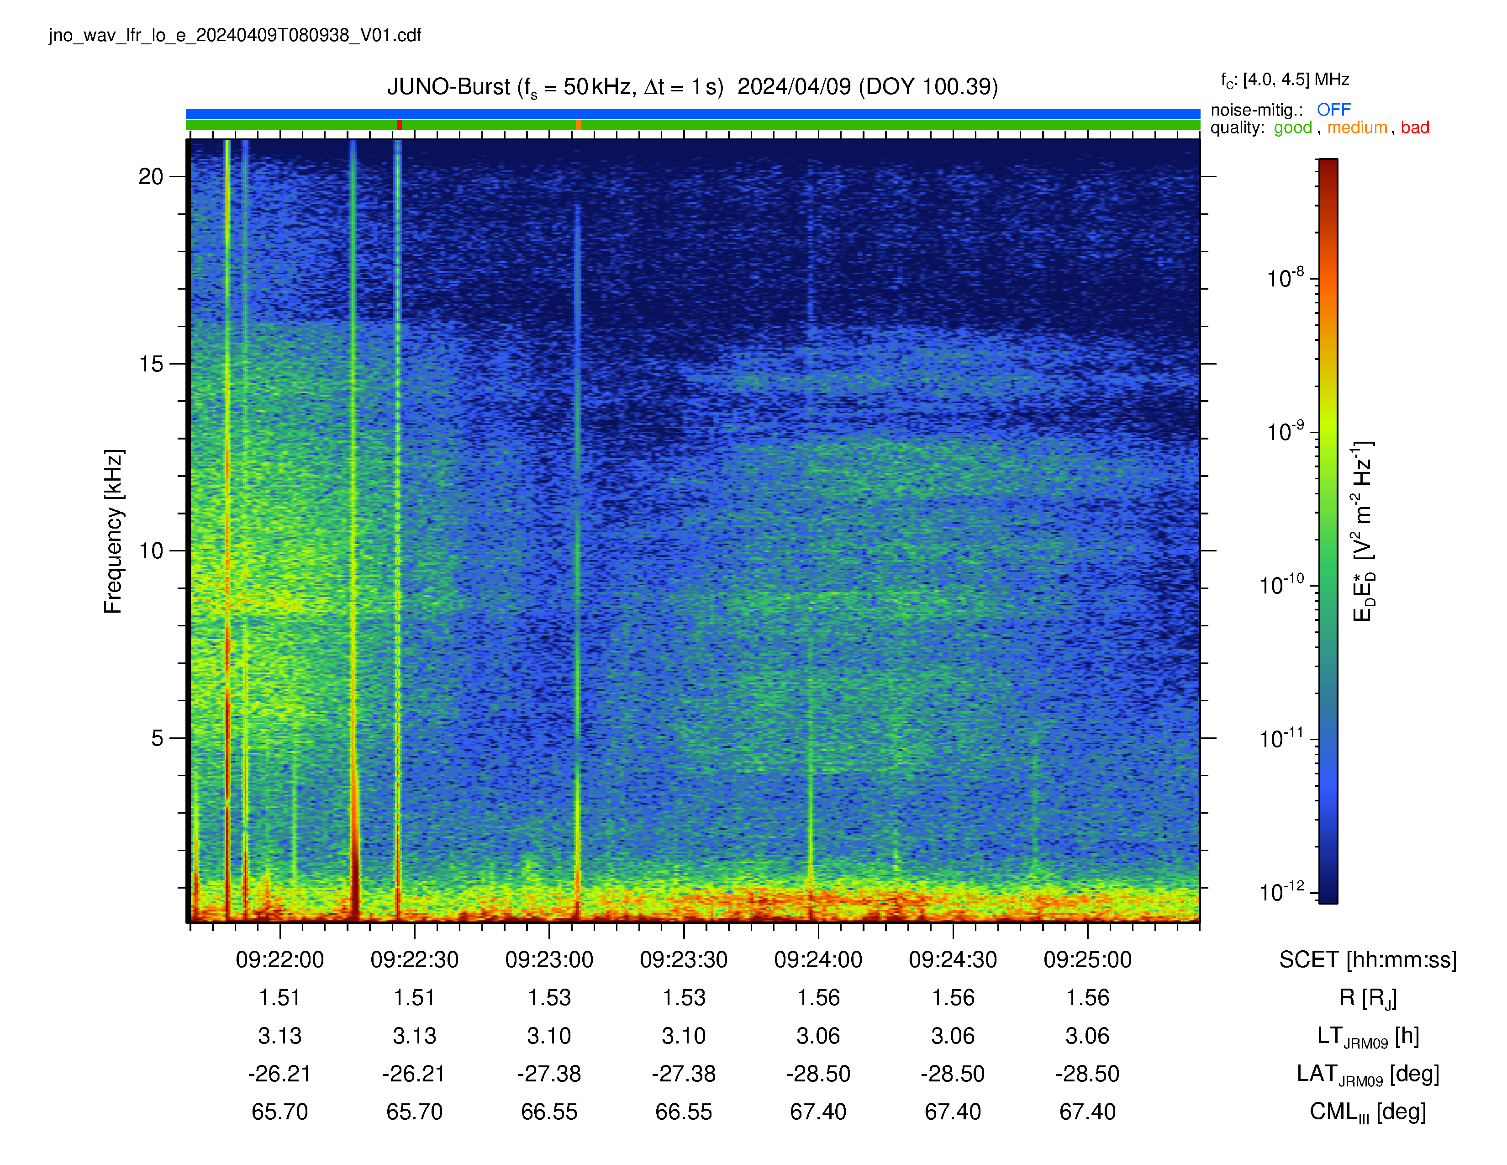Click the green 'good' quality legend label
This screenshot has height=1165, width=1507.
click(1292, 127)
